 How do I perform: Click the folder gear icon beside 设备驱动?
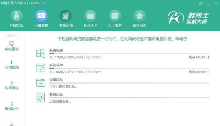41,83
